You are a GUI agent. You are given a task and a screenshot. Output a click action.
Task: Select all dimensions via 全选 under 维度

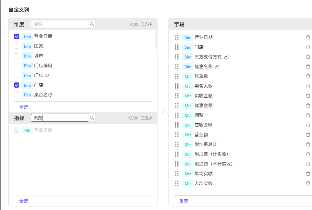pos(24,107)
